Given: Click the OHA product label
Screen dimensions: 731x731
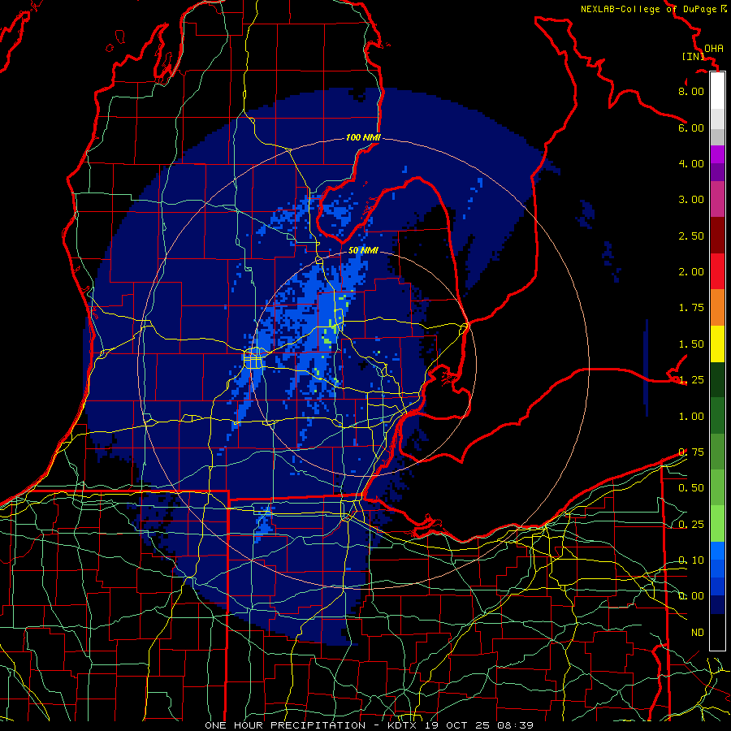Looking at the screenshot, I should click(x=714, y=48).
